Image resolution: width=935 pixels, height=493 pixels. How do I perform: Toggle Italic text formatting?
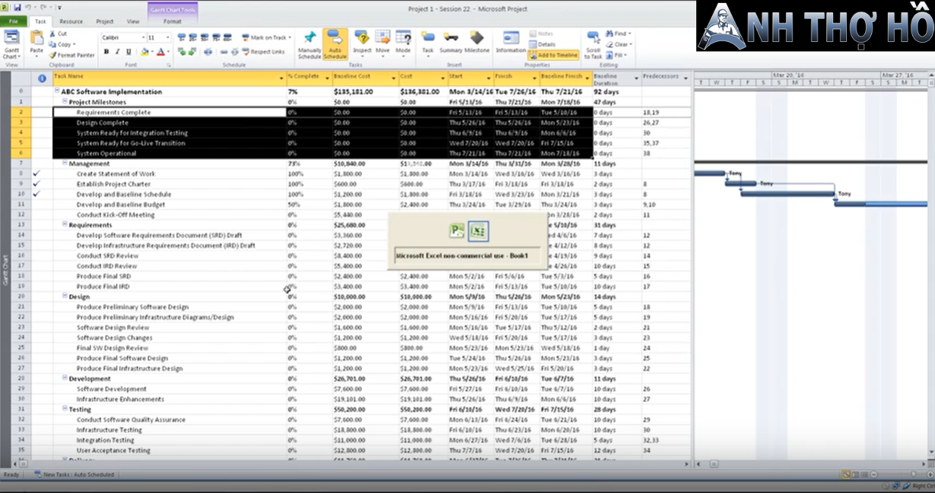pos(118,52)
